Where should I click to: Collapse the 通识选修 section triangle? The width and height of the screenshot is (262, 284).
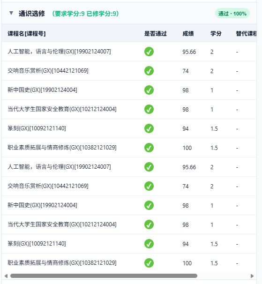(11, 13)
